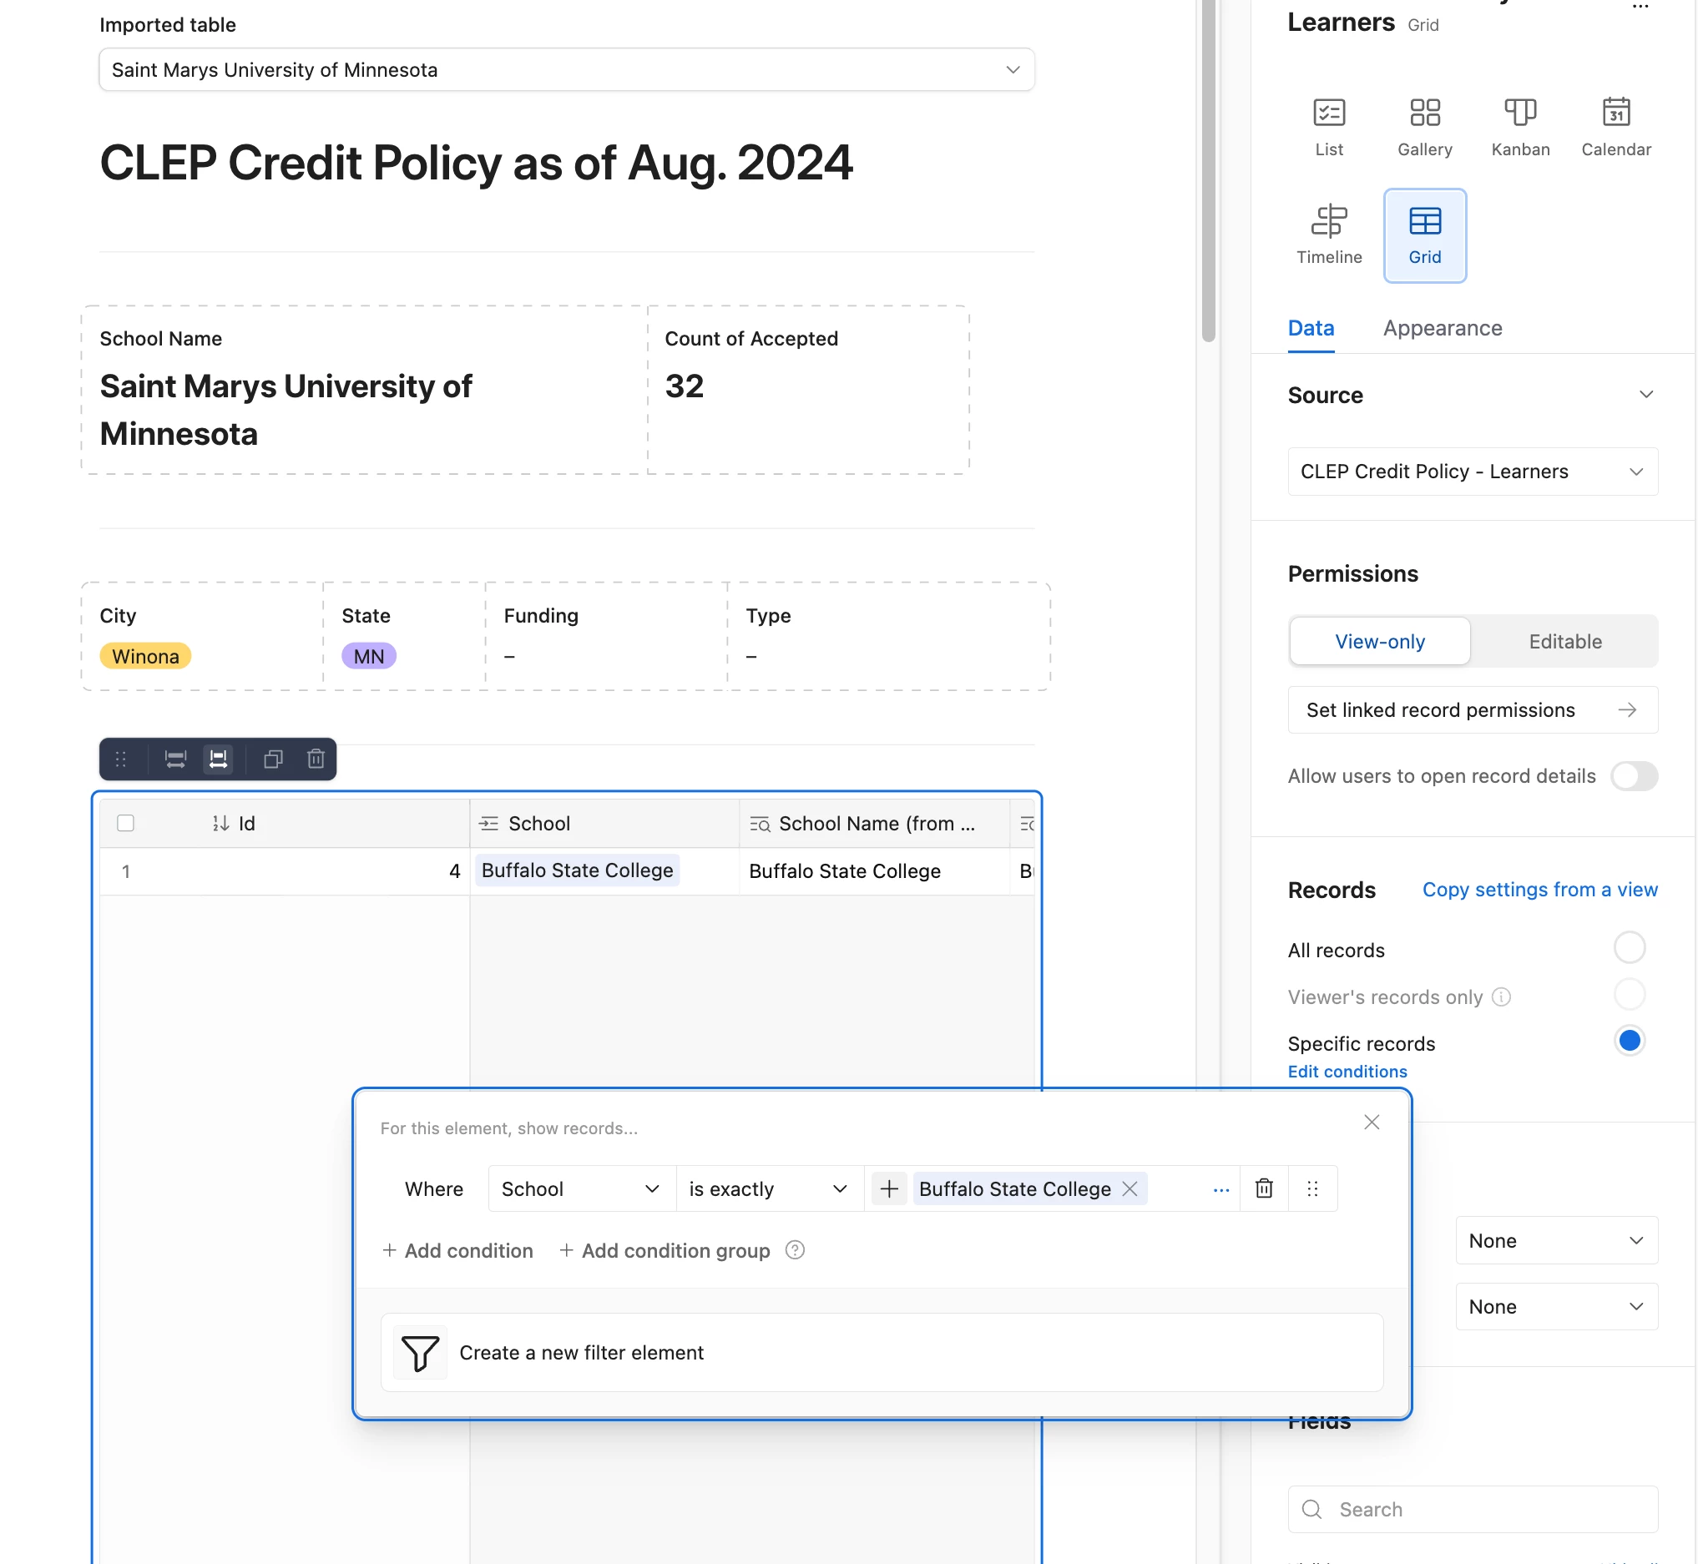Switch to the Appearance tab
The image size is (1698, 1564).
(1443, 328)
